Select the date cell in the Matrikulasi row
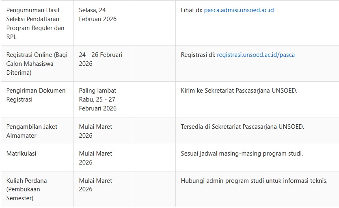The width and height of the screenshot is (339, 208). click(x=95, y=158)
